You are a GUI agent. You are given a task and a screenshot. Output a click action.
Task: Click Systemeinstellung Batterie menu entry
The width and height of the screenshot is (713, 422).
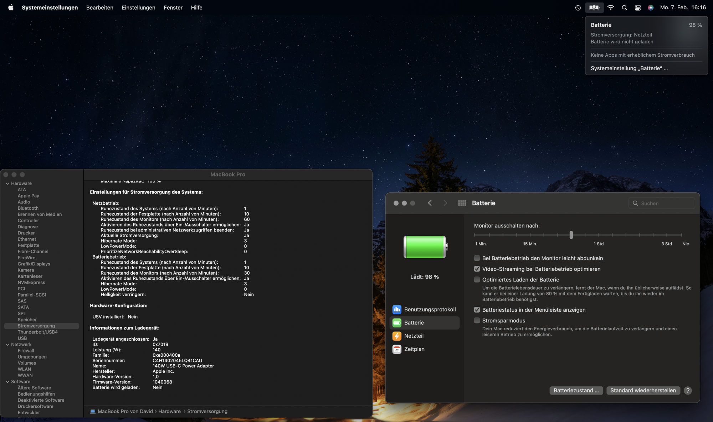pyautogui.click(x=629, y=68)
